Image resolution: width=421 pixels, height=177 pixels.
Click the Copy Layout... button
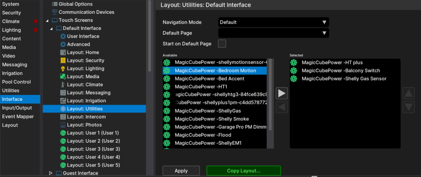pos(243,171)
